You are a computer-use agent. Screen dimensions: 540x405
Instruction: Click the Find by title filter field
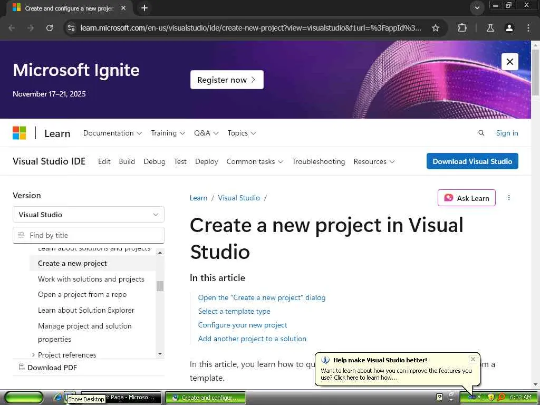pos(89,235)
